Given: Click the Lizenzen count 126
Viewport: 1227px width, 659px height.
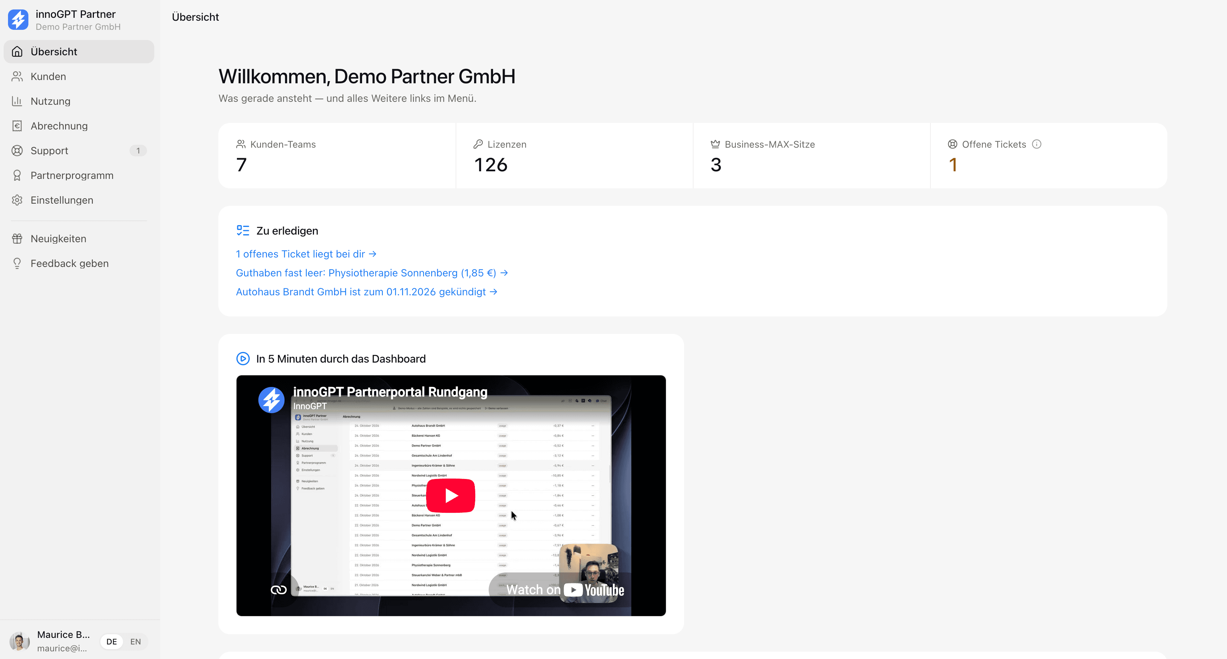Looking at the screenshot, I should (491, 165).
